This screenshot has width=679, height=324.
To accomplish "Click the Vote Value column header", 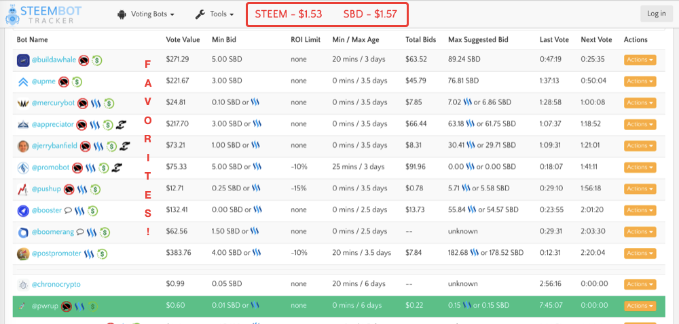I will (183, 40).
